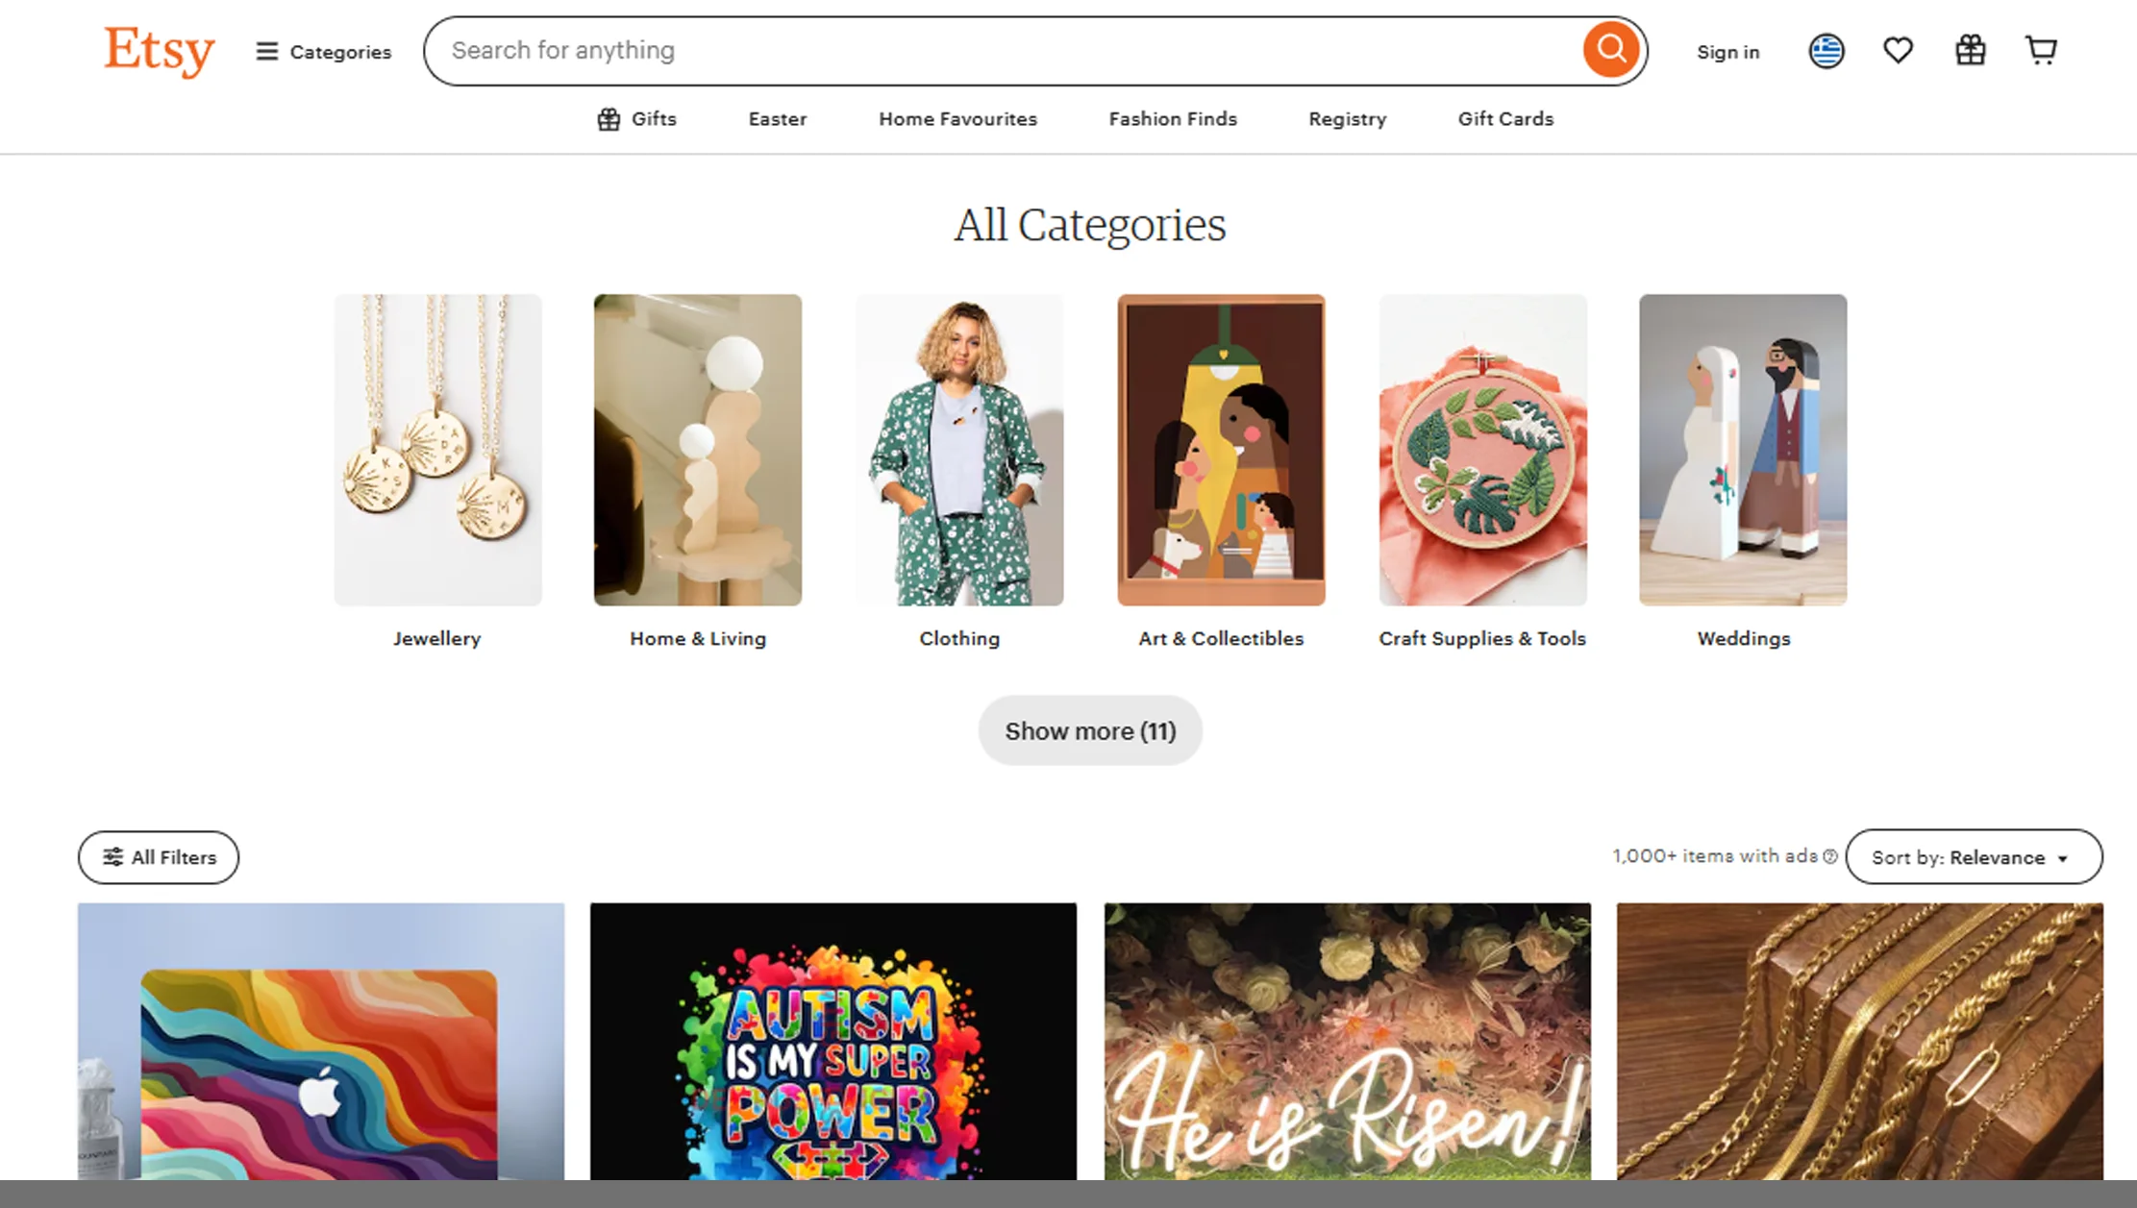This screenshot has height=1208, width=2137.
Task: Select the Home Favourites navigation item
Action: click(957, 118)
